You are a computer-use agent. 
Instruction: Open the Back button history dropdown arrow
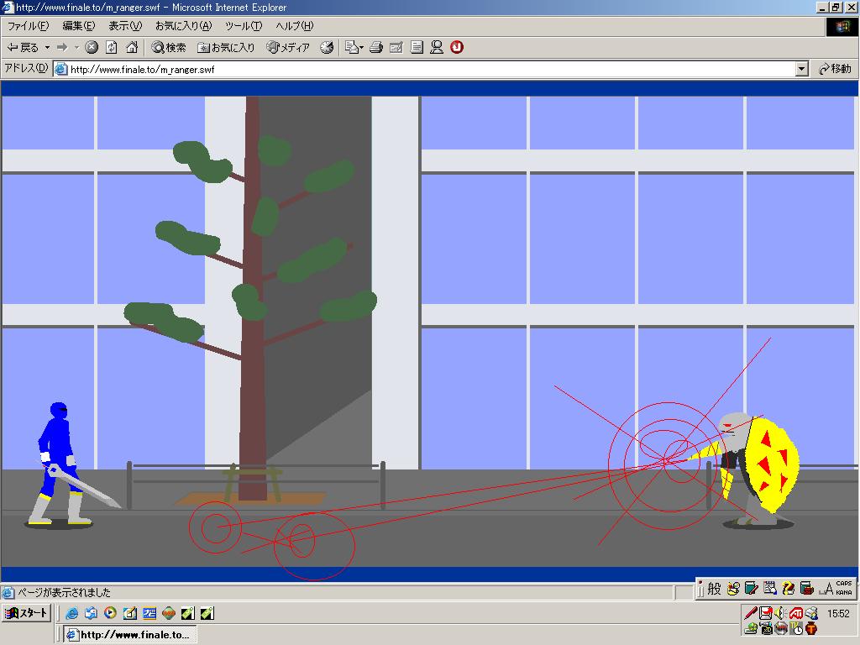tap(47, 48)
